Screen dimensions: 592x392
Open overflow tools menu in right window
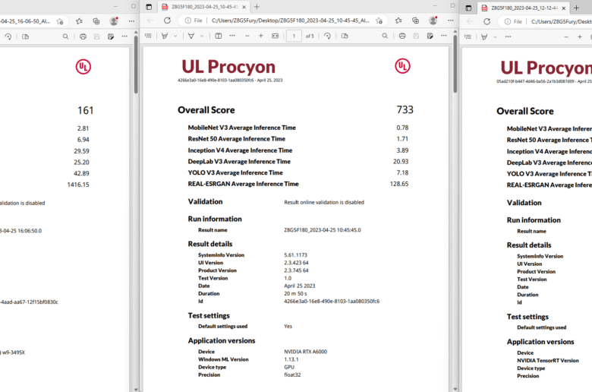tap(509, 37)
